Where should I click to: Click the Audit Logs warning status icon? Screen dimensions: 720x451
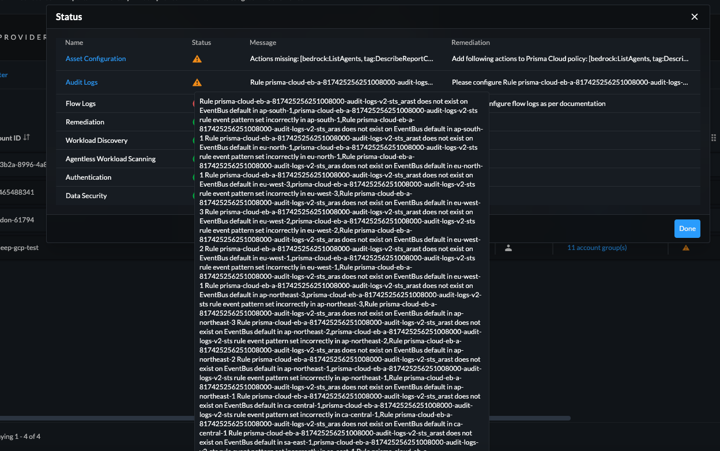pos(197,82)
